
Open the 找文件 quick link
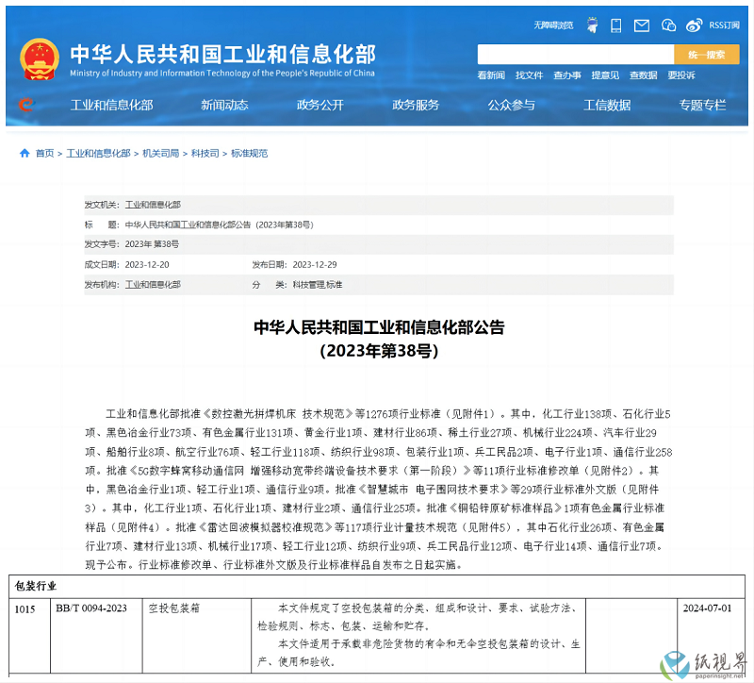tap(529, 75)
